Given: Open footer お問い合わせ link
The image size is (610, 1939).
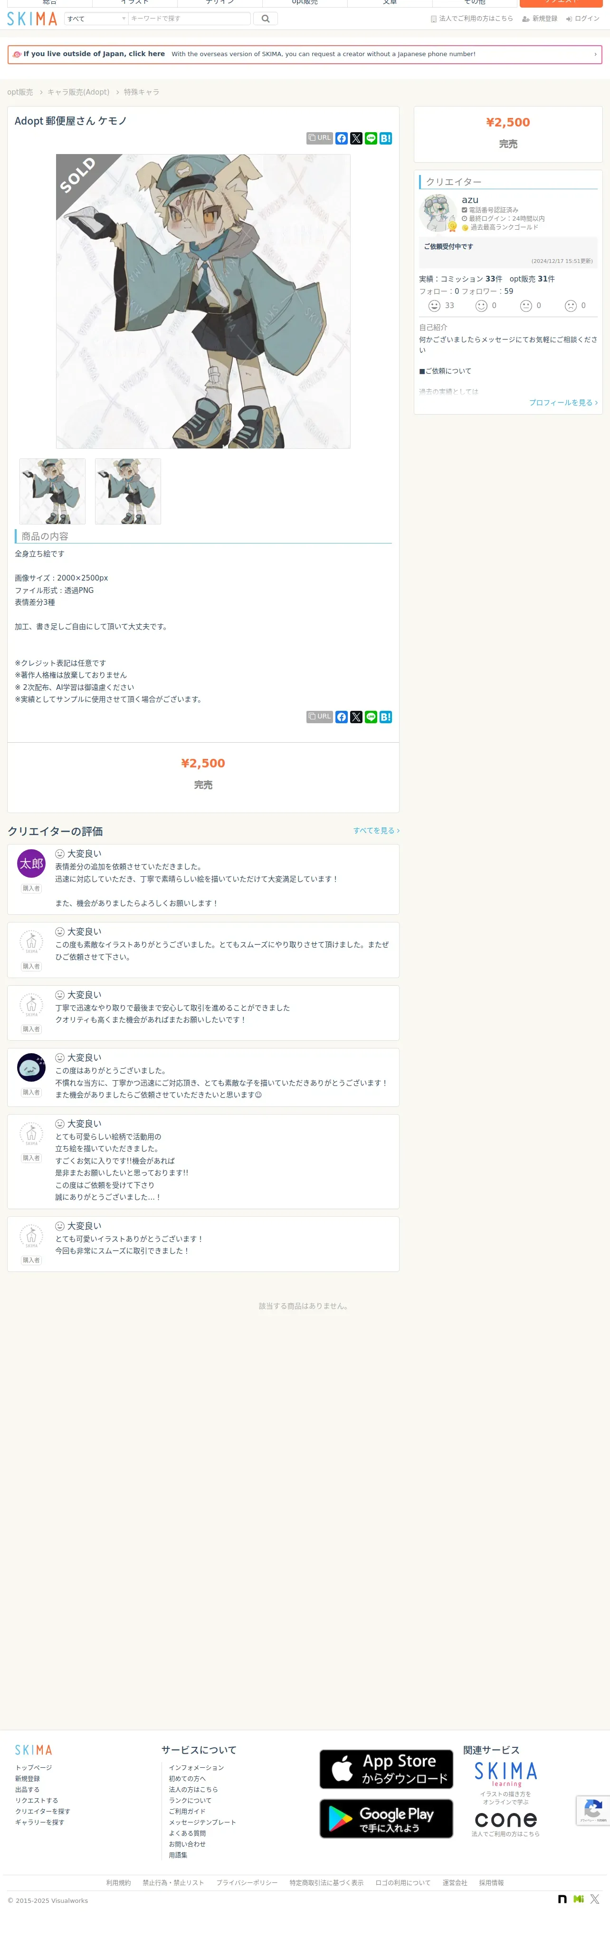Looking at the screenshot, I should [x=187, y=1844].
